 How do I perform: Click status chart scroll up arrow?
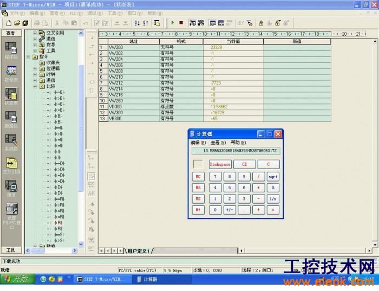375,42
